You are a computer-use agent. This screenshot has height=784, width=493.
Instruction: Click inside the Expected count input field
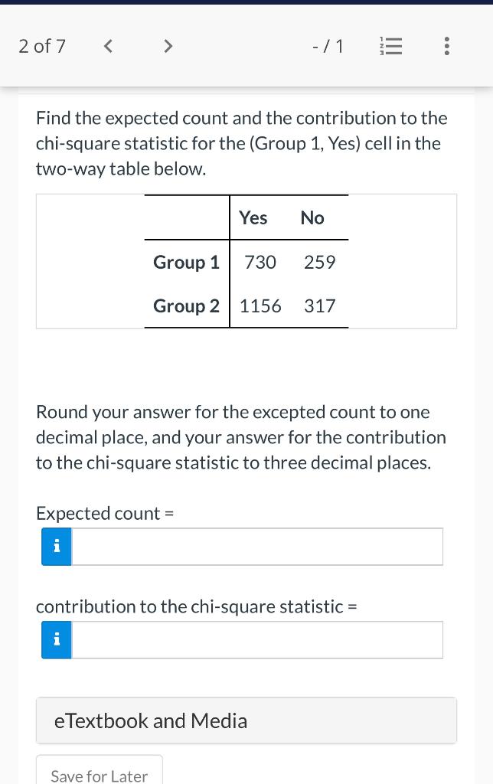[256, 546]
